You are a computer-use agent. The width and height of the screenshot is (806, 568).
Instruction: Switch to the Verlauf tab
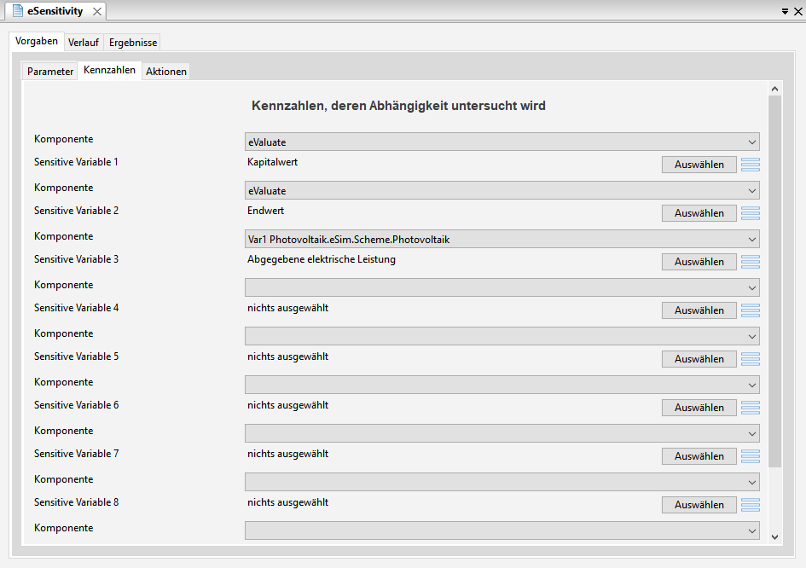pos(84,43)
